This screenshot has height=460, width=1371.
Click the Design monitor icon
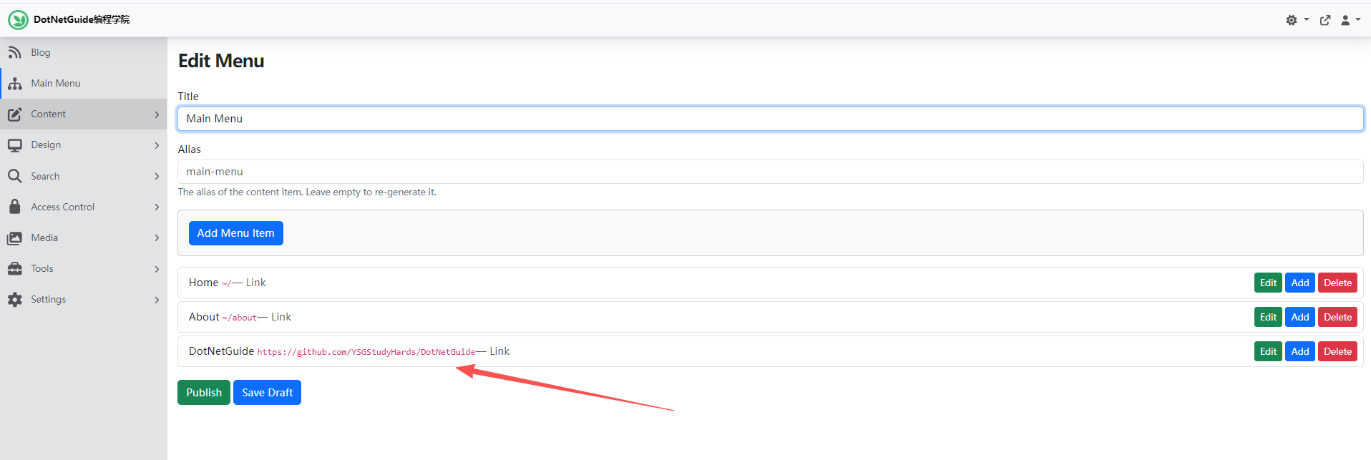(x=14, y=145)
